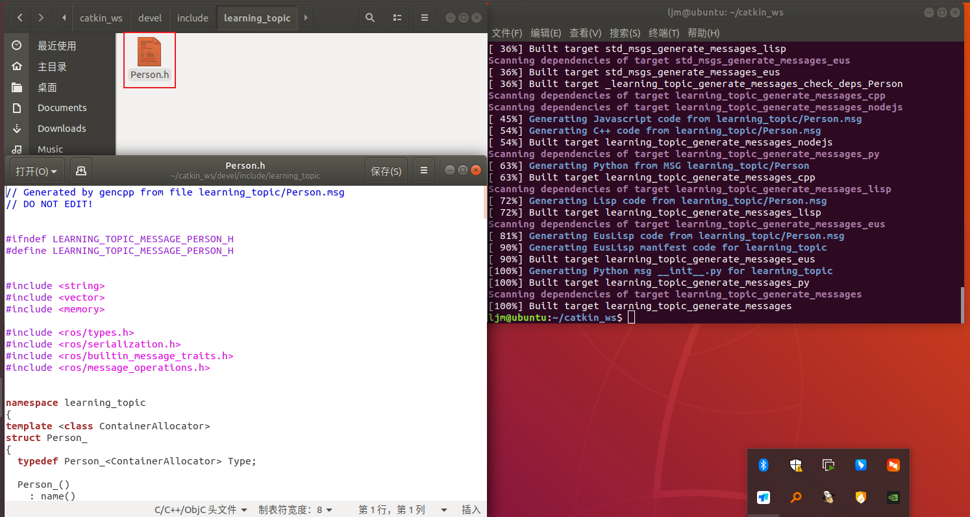
Task: Show earlier path segments in the file manager
Action: coord(64,18)
